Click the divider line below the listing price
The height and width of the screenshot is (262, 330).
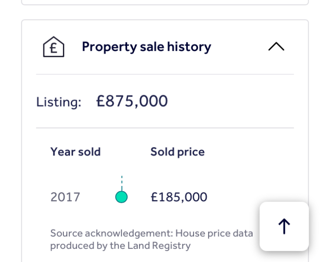point(165,128)
